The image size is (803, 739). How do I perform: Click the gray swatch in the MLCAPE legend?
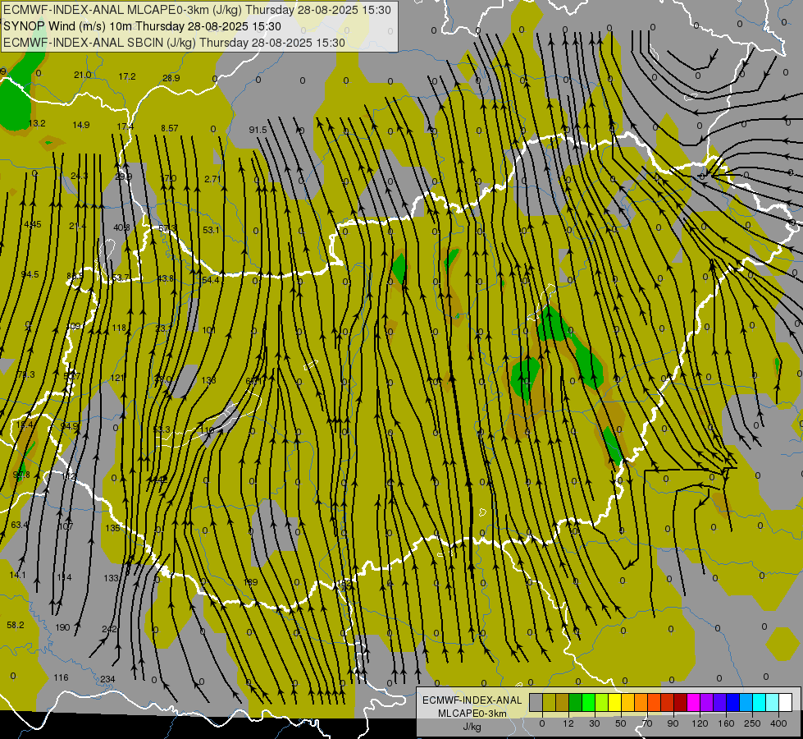tap(536, 703)
